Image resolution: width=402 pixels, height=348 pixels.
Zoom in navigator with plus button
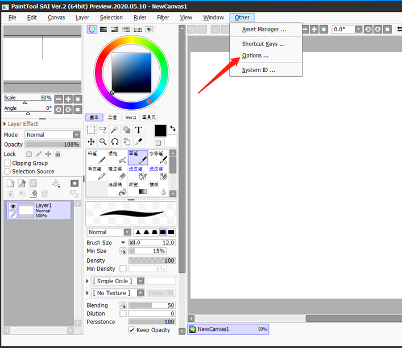68,99
